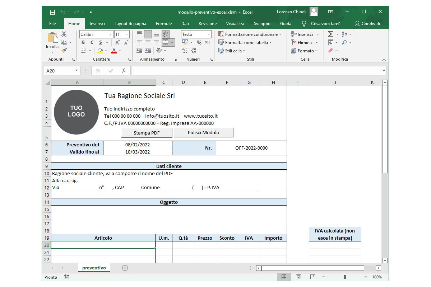Switch to the Formule ribbon tab

(x=164, y=23)
